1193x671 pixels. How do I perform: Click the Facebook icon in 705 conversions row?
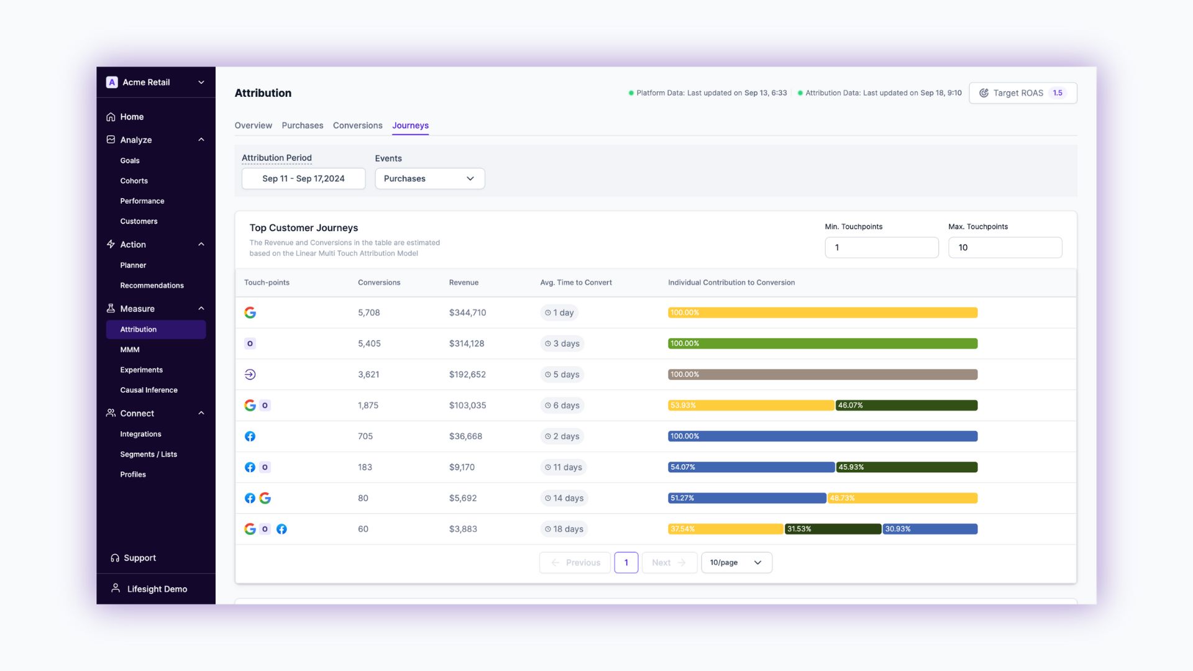coord(250,436)
